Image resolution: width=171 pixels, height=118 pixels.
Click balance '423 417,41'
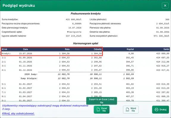[163, 70]
